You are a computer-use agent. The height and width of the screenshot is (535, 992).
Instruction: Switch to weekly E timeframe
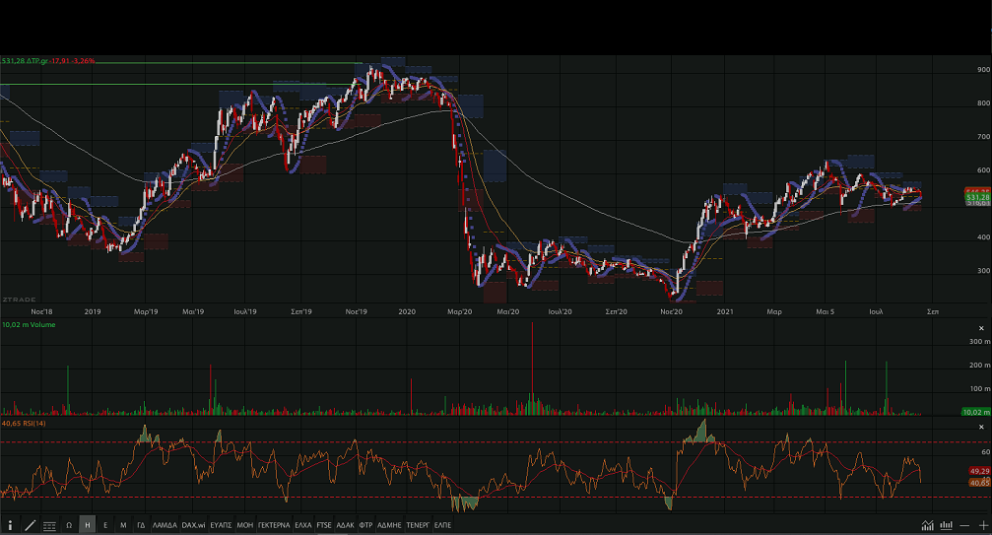(x=105, y=525)
